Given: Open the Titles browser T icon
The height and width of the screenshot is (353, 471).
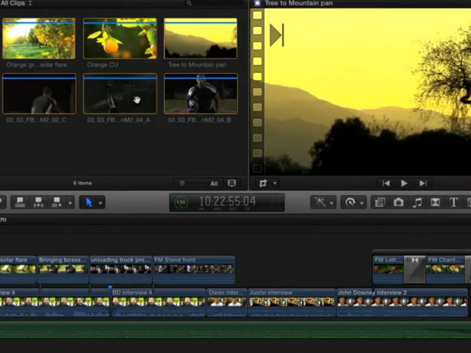Looking at the screenshot, I should tap(454, 202).
